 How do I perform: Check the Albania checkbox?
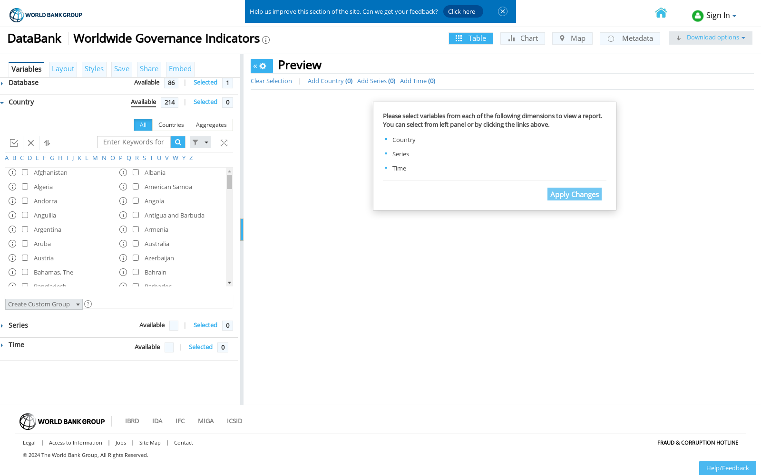click(136, 172)
